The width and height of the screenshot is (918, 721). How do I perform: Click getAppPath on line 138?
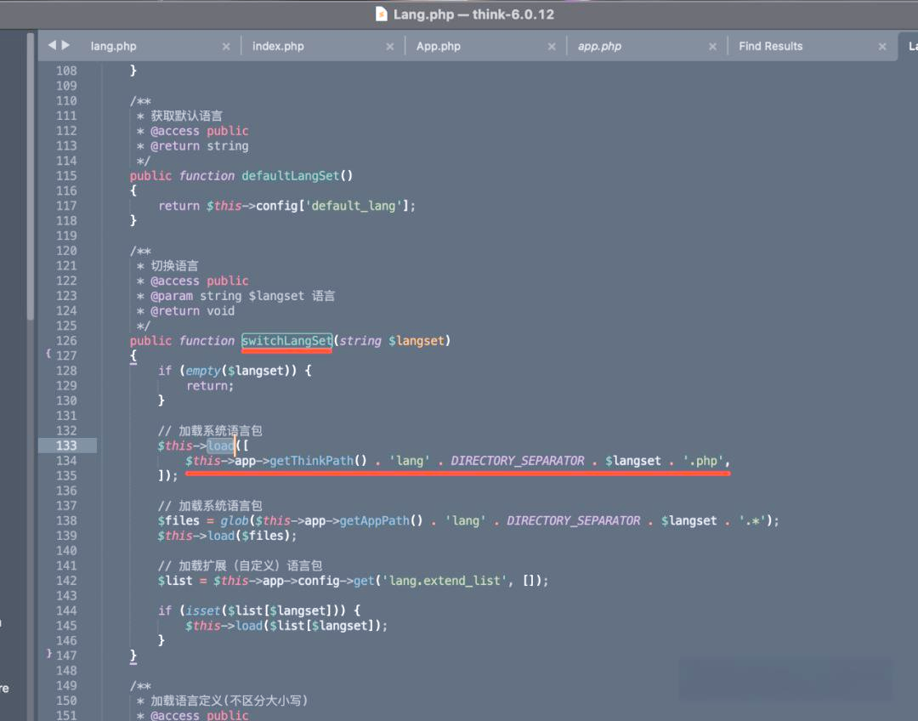[x=375, y=520]
